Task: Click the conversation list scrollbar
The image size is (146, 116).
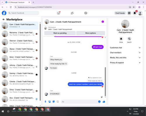Action: click(x=40, y=62)
